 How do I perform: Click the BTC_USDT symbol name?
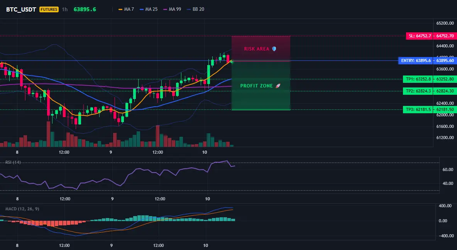pos(21,9)
